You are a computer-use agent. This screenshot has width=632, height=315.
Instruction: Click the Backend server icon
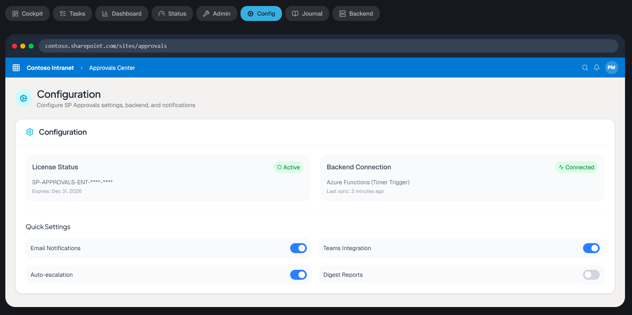(x=342, y=13)
